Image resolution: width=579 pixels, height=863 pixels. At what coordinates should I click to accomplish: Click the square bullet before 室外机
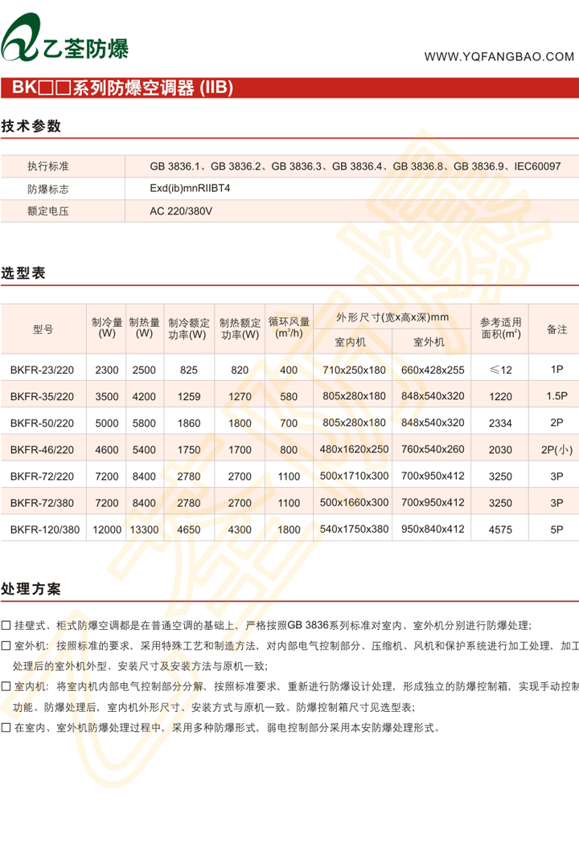tap(6, 646)
